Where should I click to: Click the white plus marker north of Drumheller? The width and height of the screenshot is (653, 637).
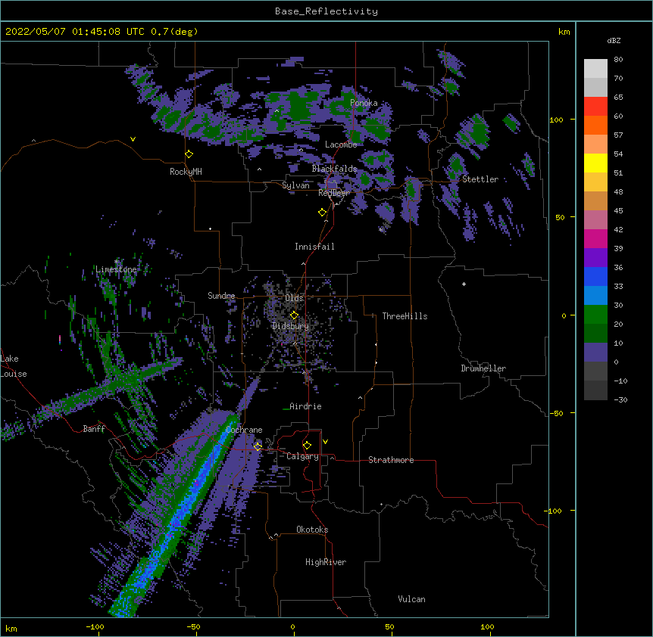464,284
